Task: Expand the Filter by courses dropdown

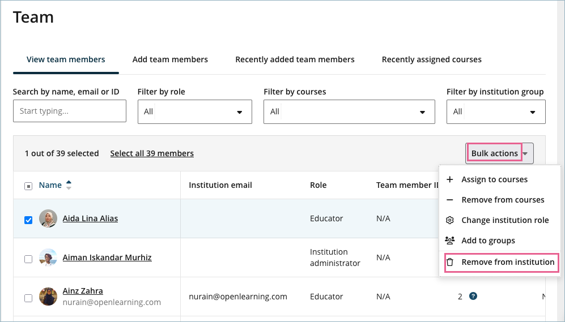Action: pos(349,112)
